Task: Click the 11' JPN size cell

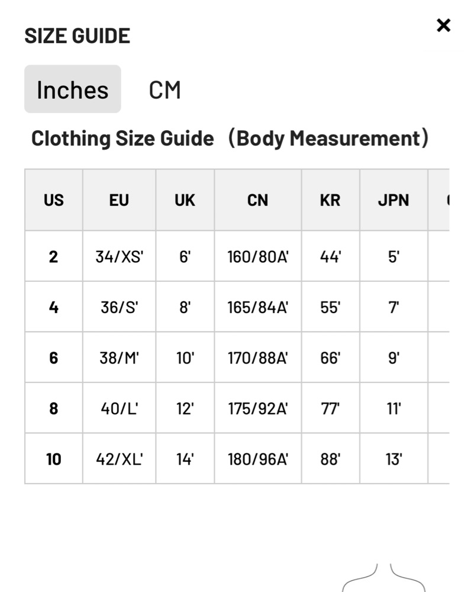Action: (394, 408)
